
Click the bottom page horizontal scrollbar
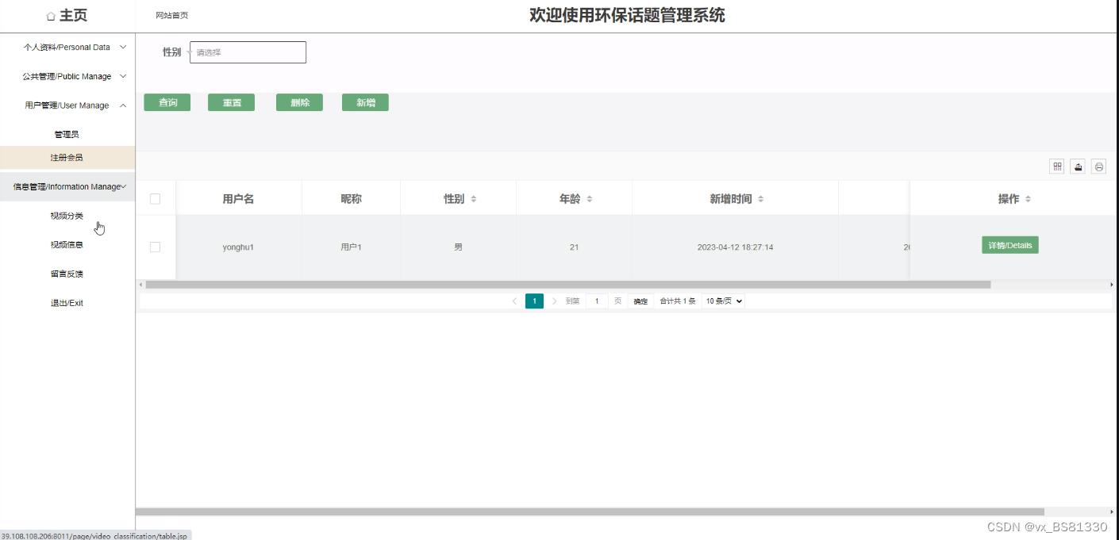pos(590,512)
